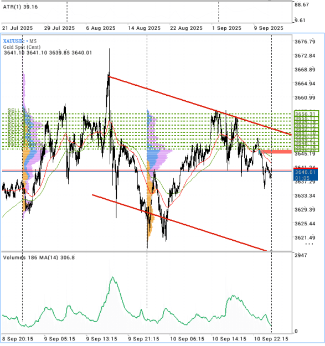The image size is (325, 346).
Task: Click the 21 Jul 2025 date label
Action: click(17, 28)
